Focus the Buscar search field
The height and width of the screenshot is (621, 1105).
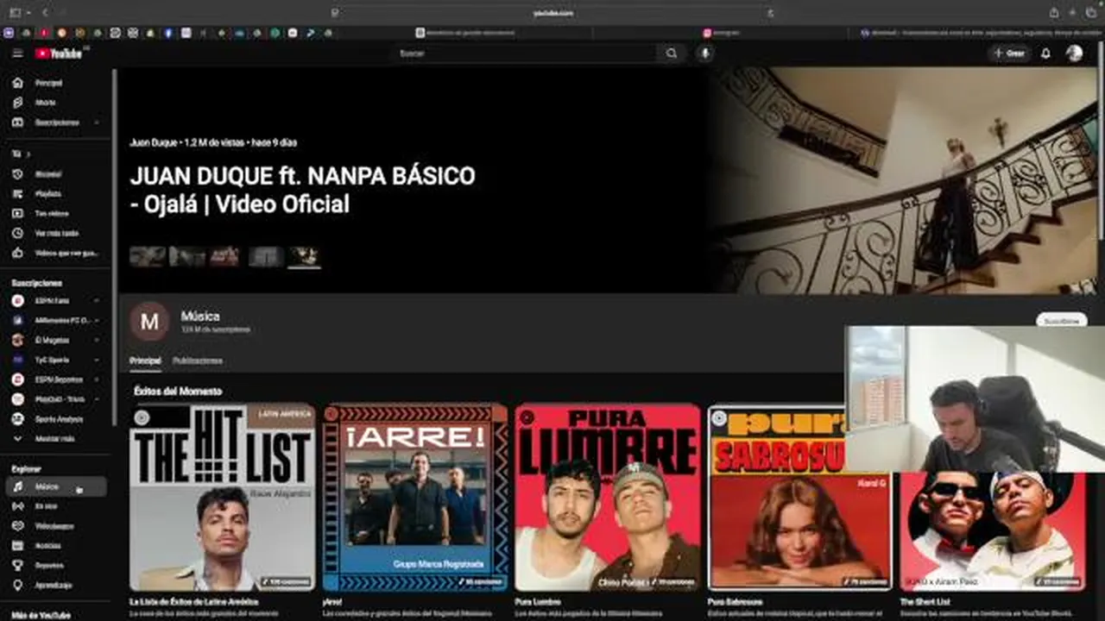(x=525, y=53)
